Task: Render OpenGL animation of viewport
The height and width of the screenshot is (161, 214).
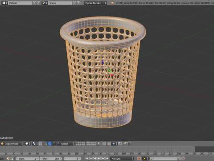Action: [129, 144]
